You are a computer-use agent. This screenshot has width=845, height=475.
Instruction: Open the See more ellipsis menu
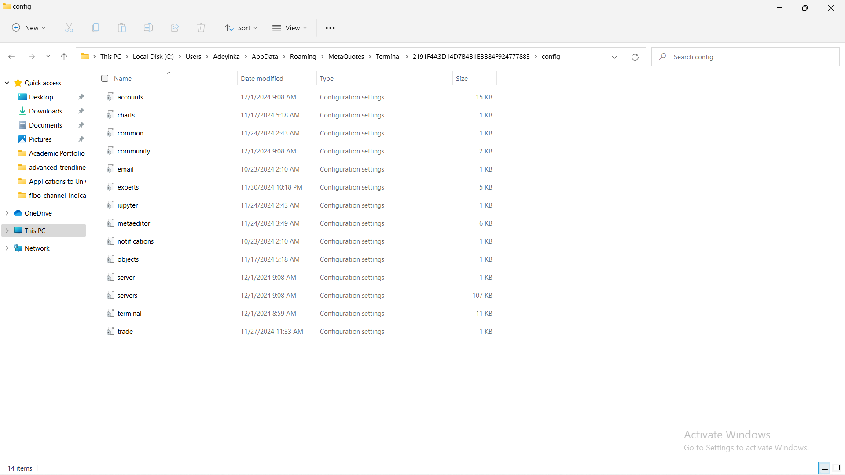[330, 28]
